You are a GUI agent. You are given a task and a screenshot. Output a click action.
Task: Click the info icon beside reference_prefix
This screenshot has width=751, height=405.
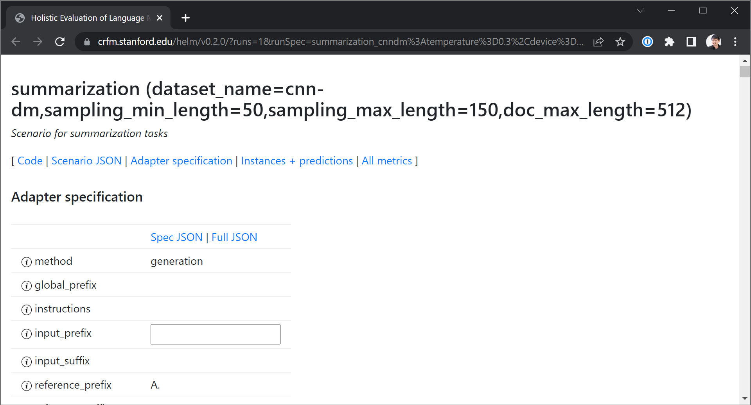(x=26, y=386)
